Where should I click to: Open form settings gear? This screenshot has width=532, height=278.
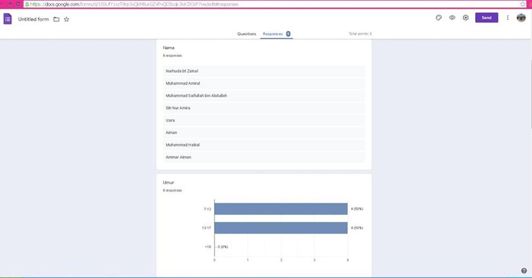coord(465,17)
